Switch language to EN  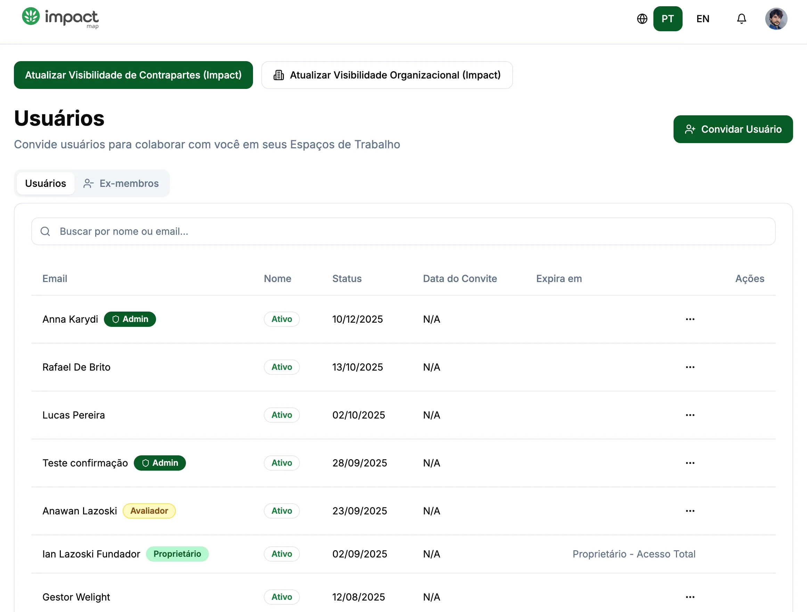pos(702,19)
